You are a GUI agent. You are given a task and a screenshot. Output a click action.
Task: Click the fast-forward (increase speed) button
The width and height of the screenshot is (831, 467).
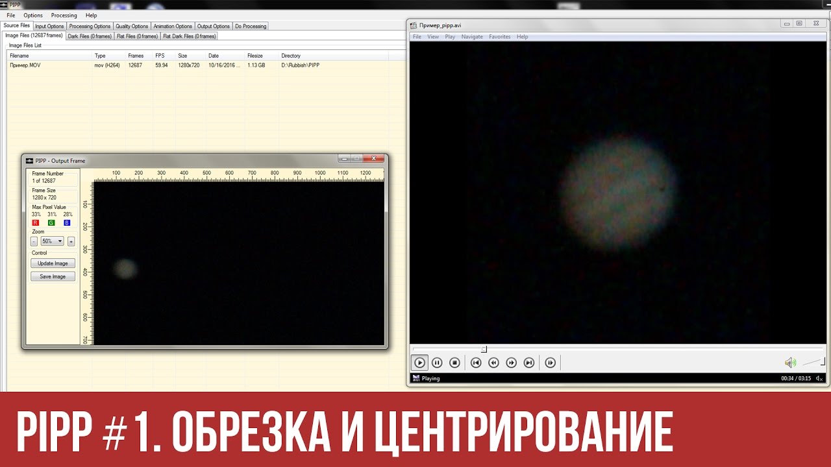(x=511, y=363)
